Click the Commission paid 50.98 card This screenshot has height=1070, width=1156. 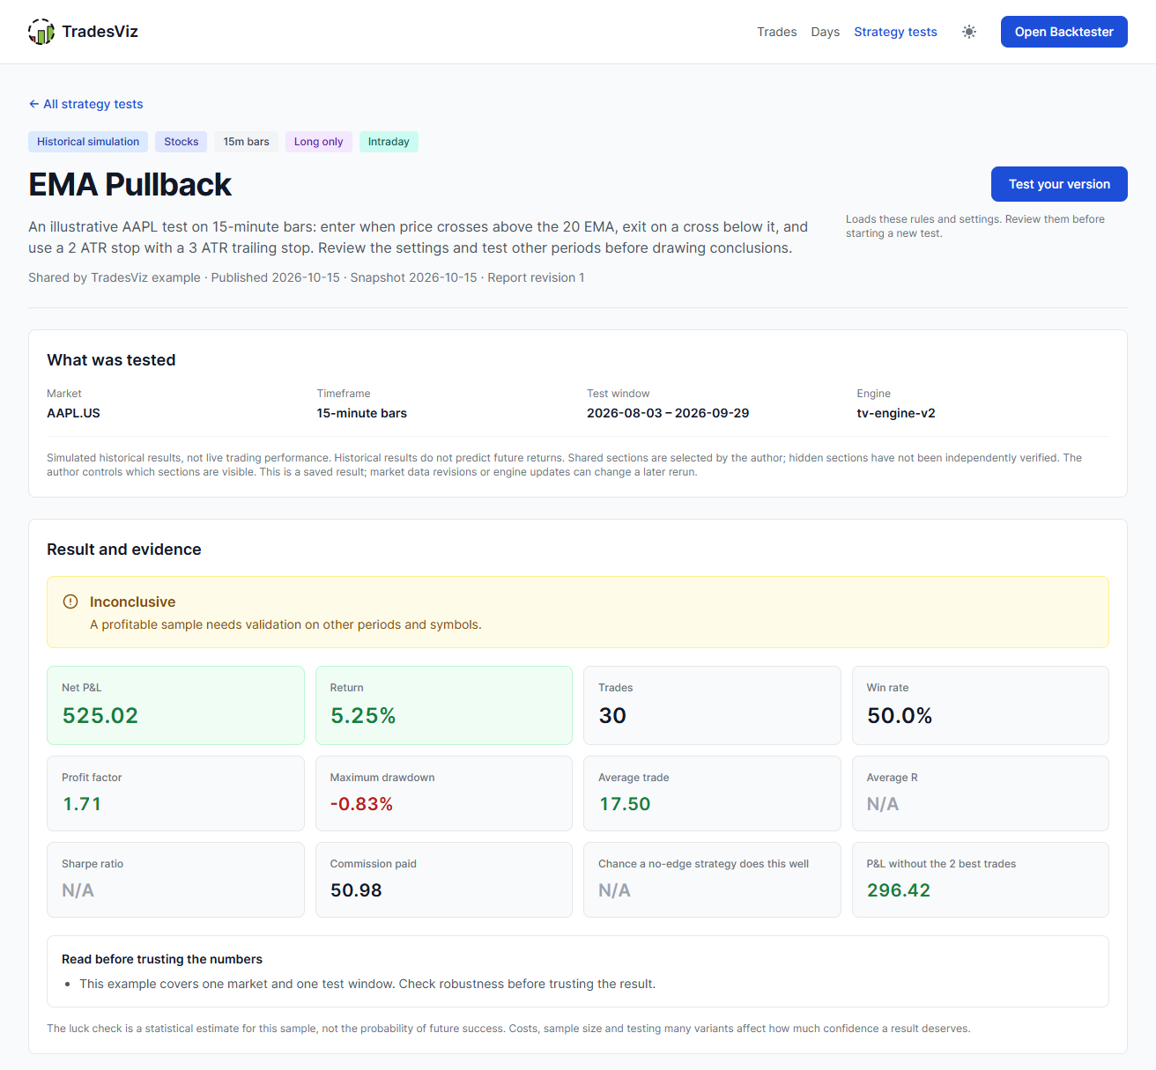(x=444, y=880)
